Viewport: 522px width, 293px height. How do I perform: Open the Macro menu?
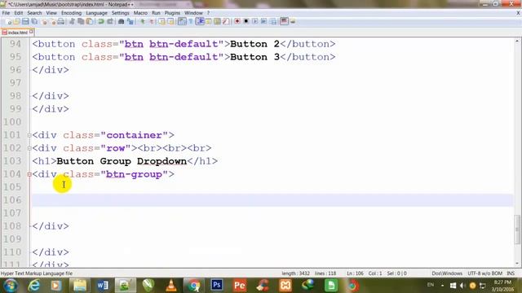pos(140,13)
